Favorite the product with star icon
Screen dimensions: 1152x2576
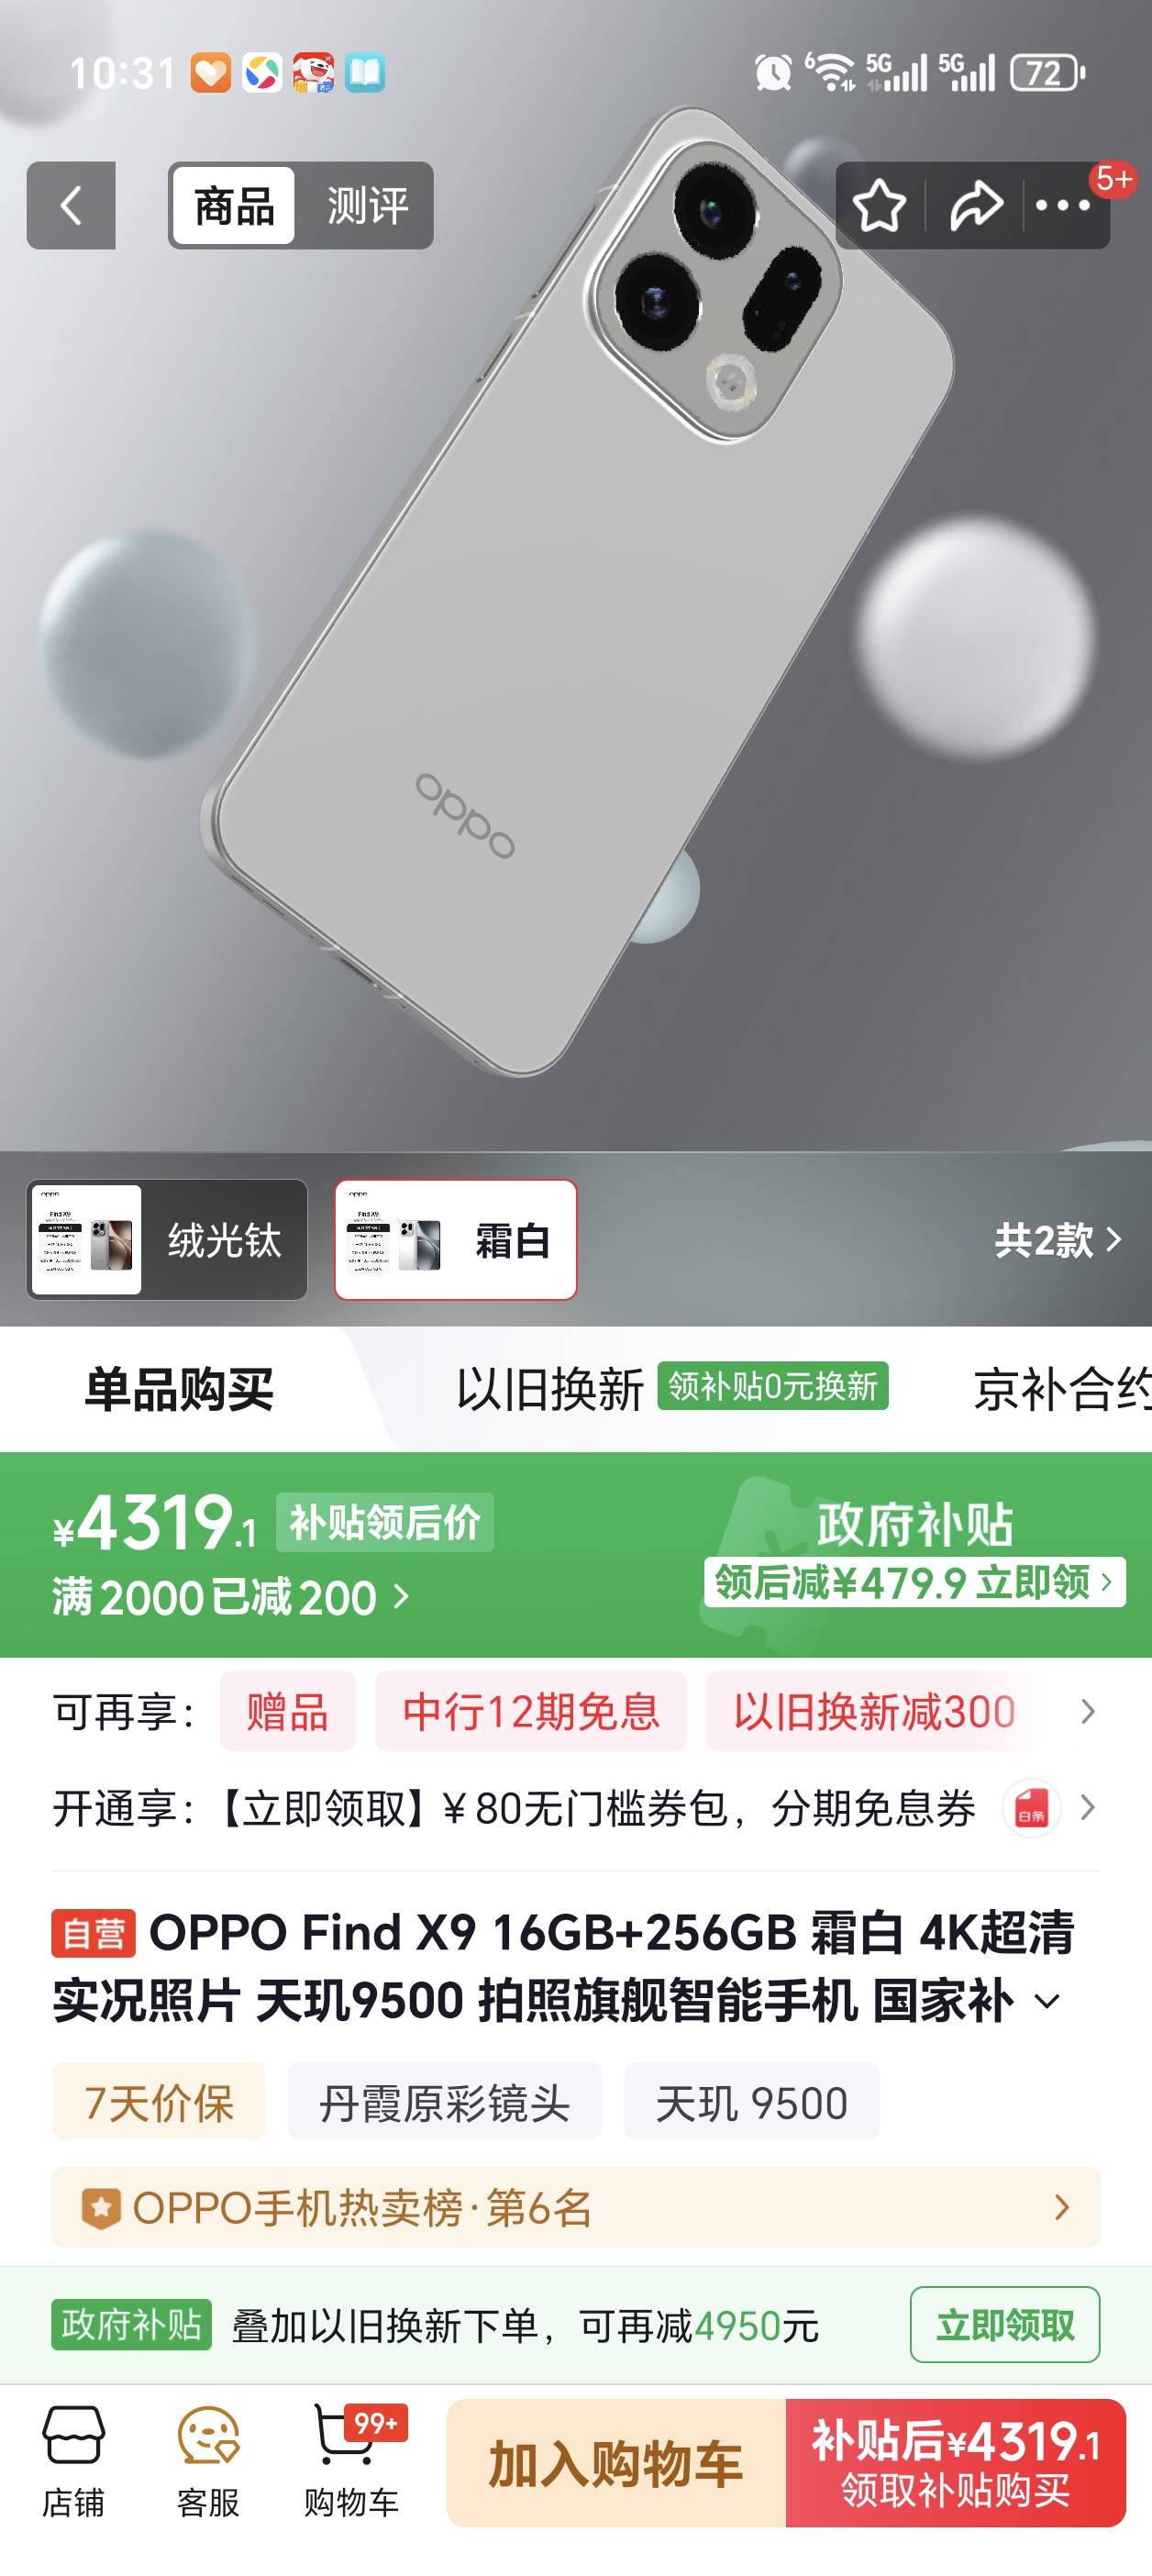tap(879, 205)
